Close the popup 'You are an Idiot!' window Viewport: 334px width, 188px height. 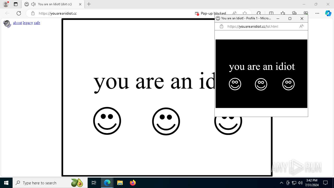pos(302,19)
